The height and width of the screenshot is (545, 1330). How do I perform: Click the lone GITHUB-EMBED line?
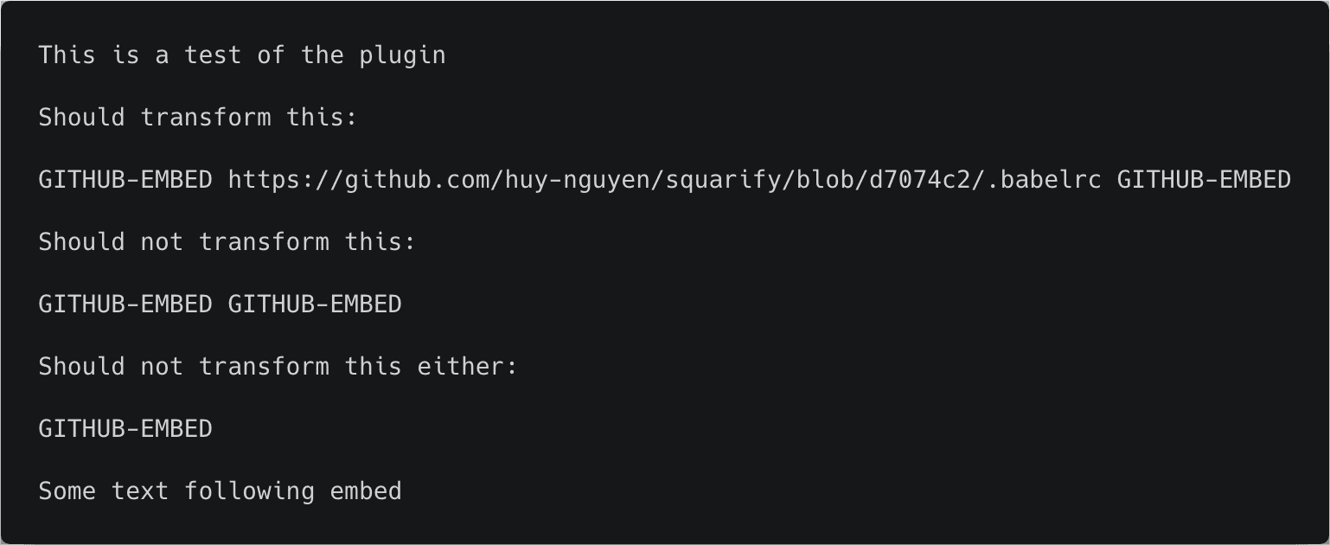pyautogui.click(x=125, y=429)
